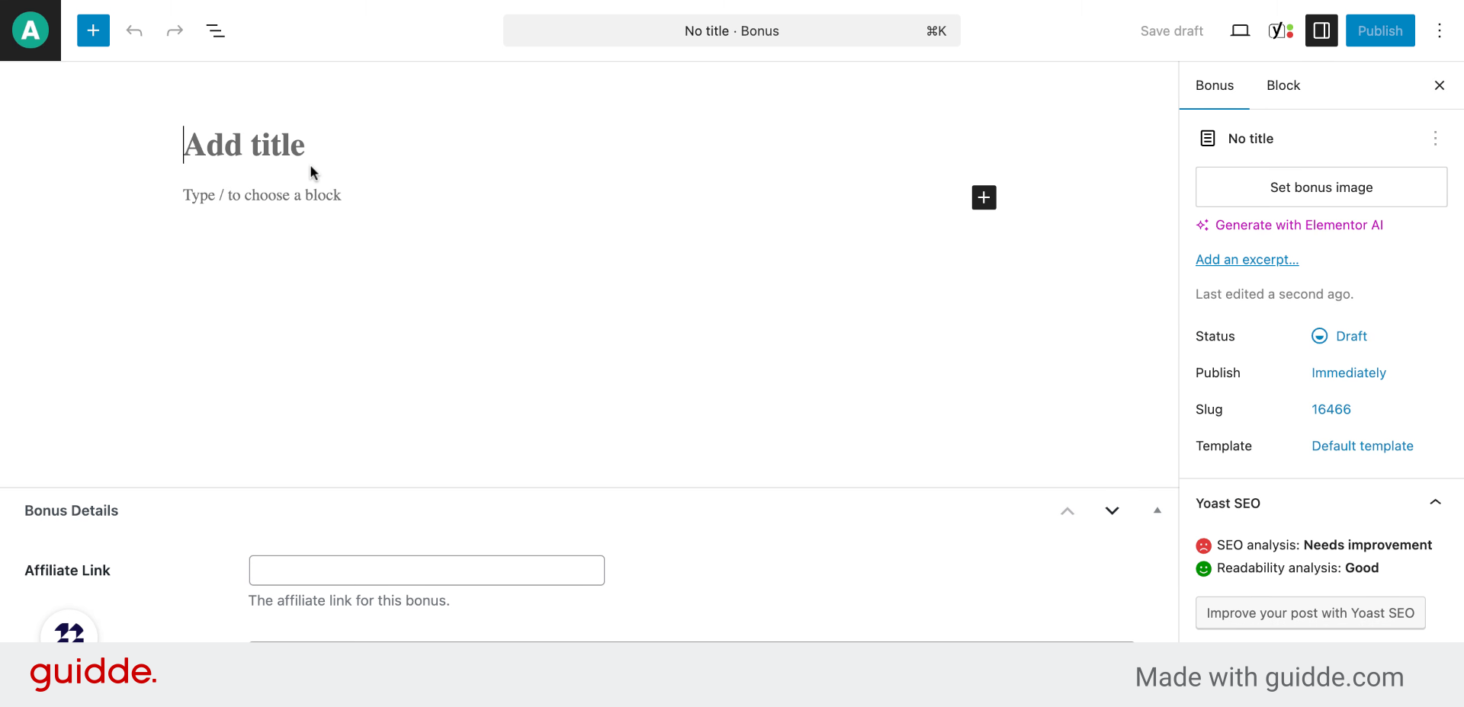1464x707 pixels.
Task: Collapse the Bonus Details panel
Action: pyautogui.click(x=1157, y=511)
